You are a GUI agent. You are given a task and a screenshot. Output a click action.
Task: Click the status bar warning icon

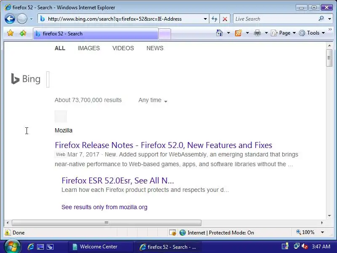[x=7, y=233]
